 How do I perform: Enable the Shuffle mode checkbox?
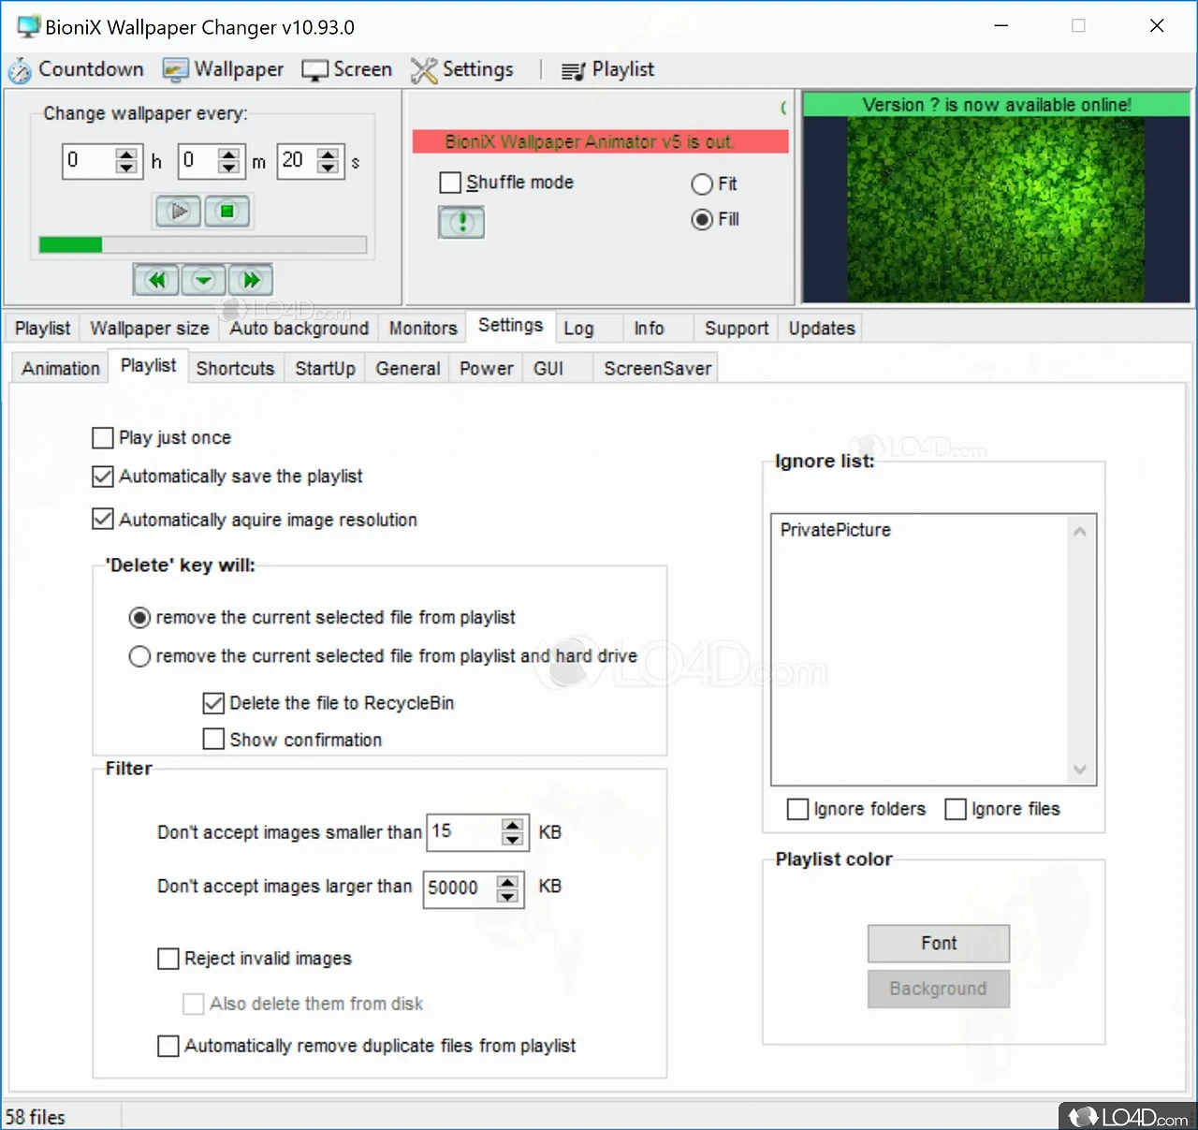click(450, 183)
